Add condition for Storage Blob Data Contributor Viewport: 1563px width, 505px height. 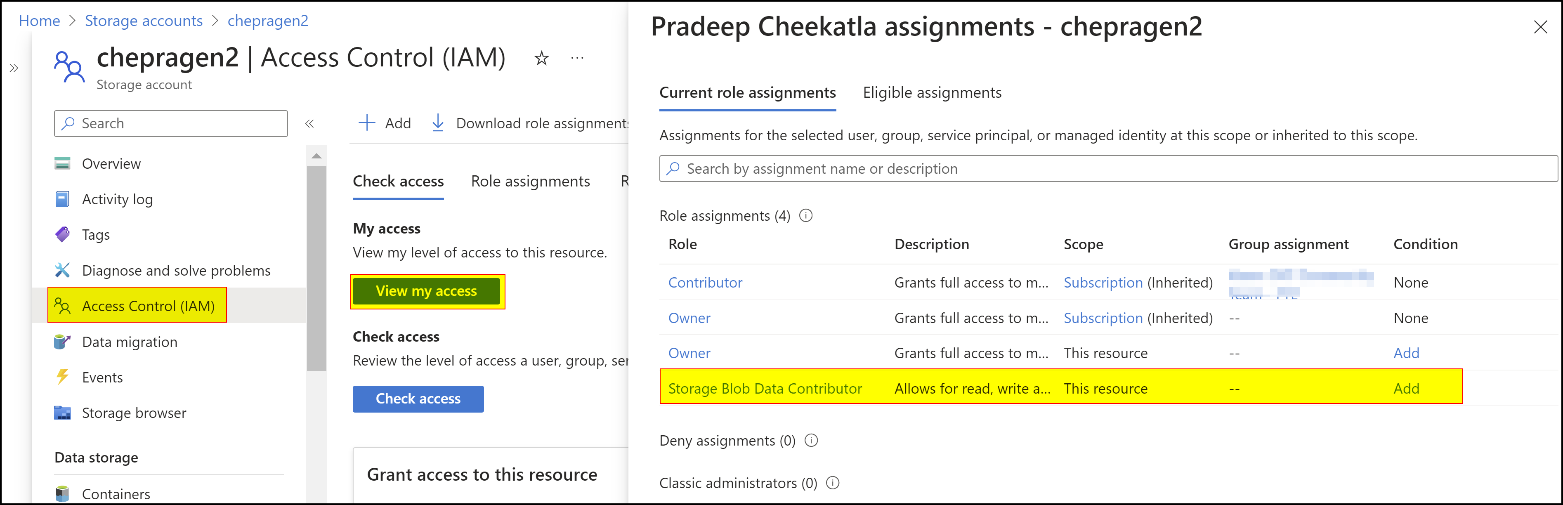coord(1406,389)
